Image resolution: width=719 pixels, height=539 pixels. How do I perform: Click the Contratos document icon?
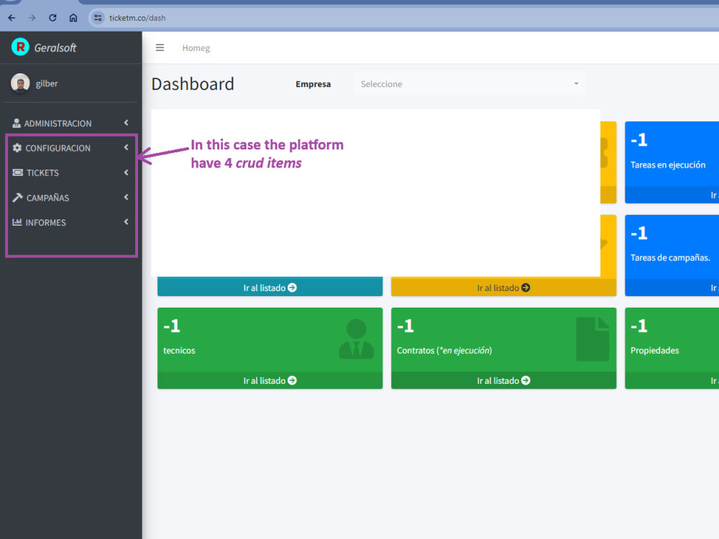click(x=593, y=338)
